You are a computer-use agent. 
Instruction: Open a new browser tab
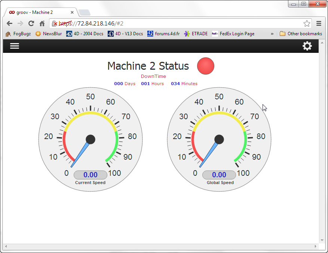point(85,13)
